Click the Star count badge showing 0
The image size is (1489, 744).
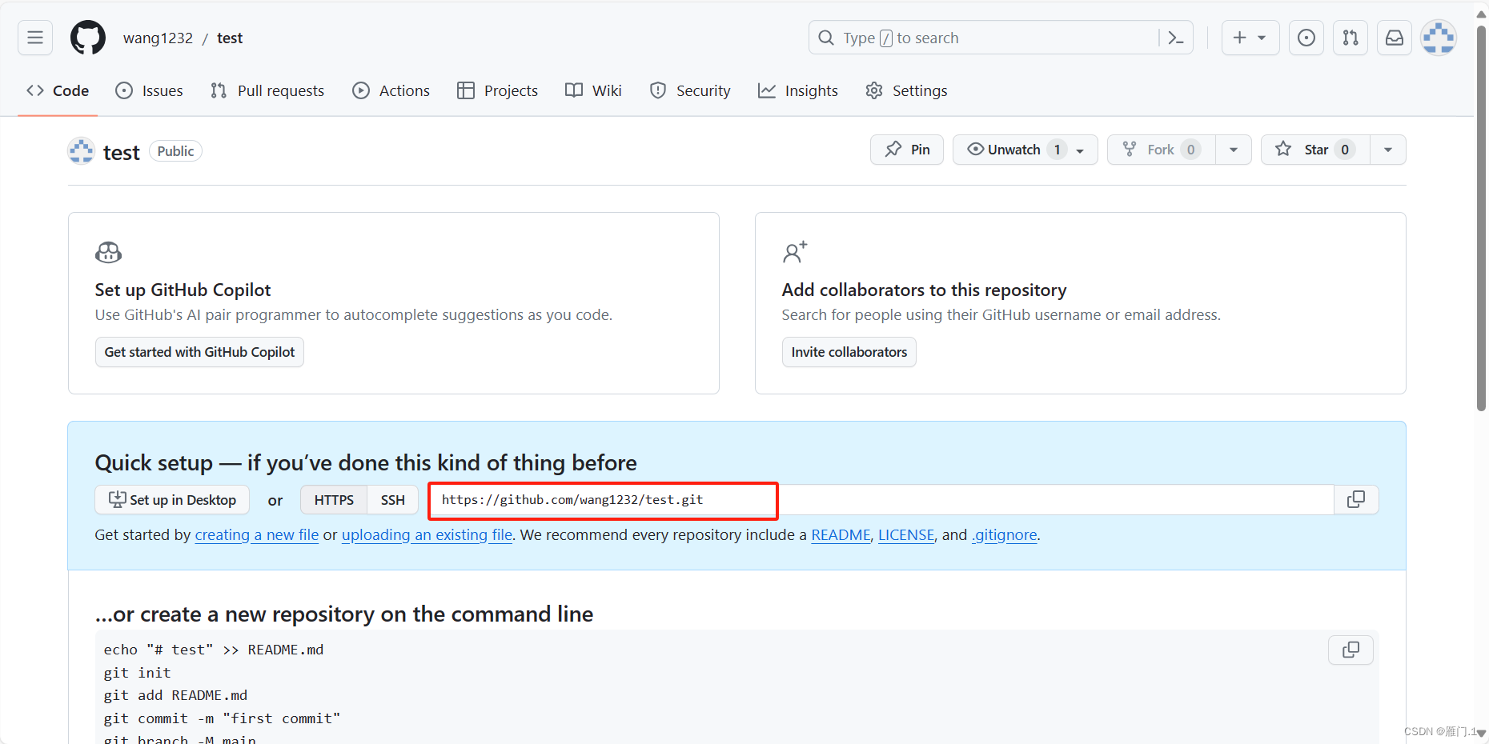1345,150
